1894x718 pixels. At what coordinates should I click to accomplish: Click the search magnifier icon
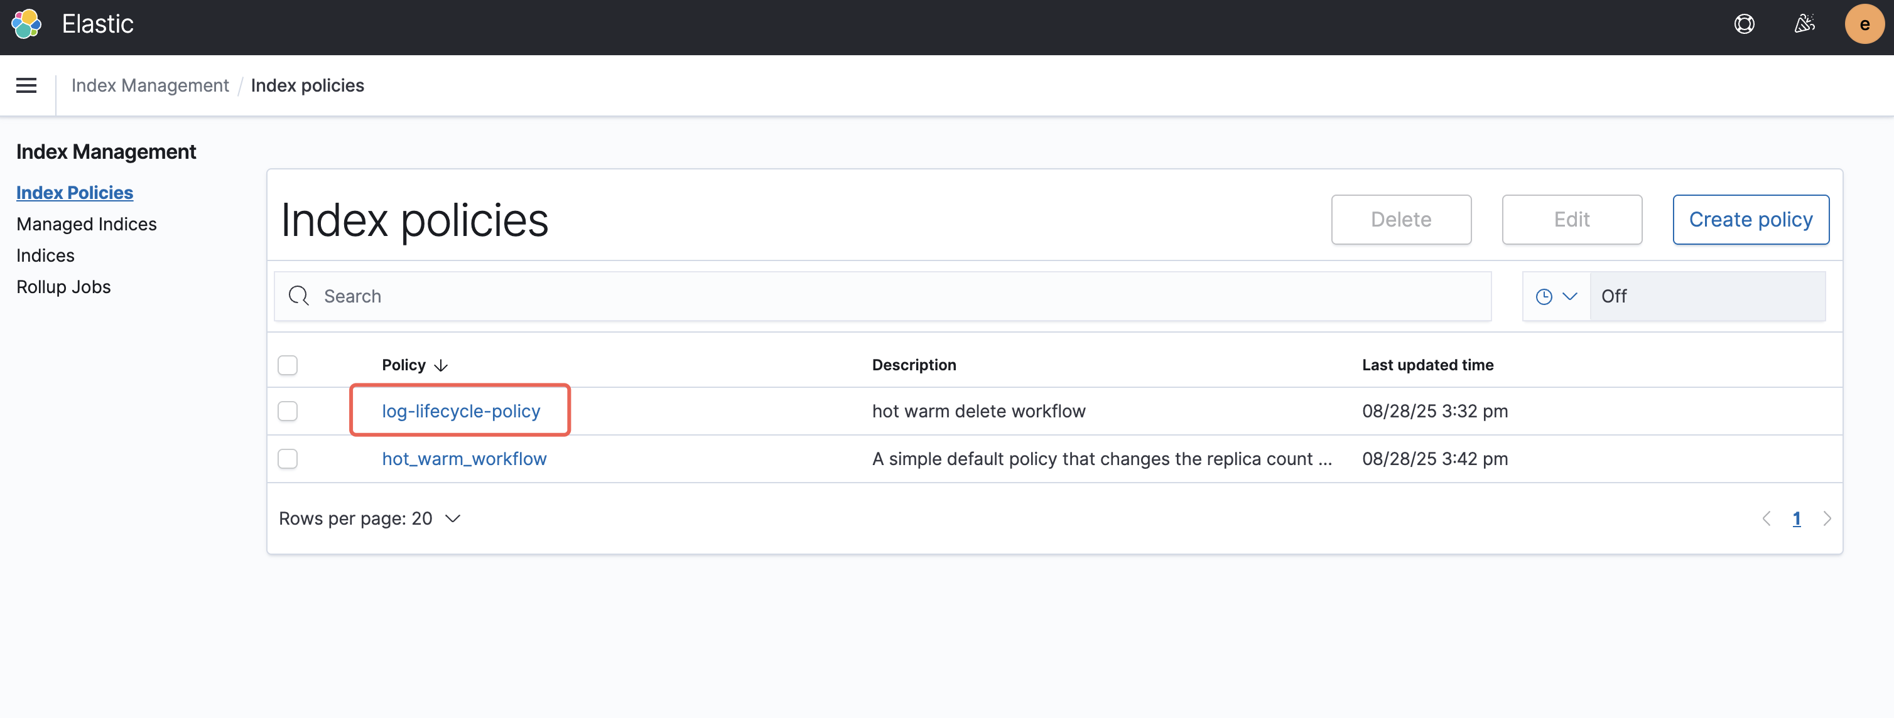click(298, 296)
